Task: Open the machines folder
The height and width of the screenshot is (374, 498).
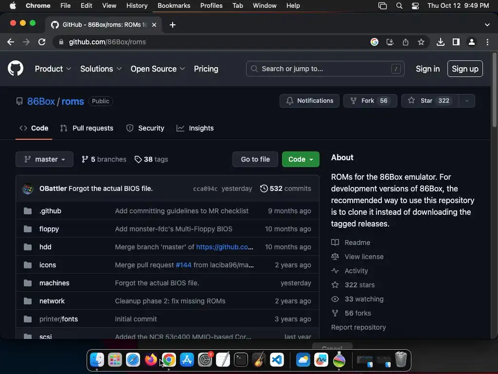Action: click(54, 283)
